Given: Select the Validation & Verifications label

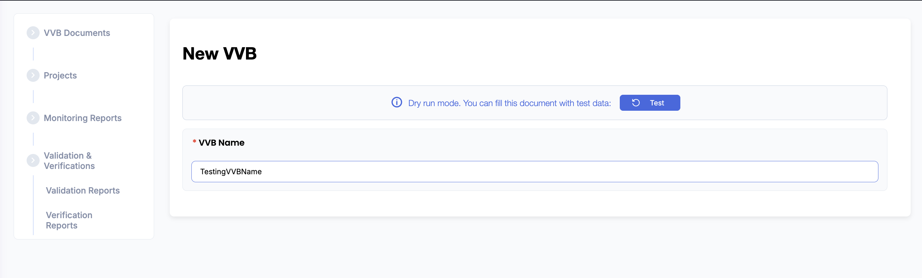Looking at the screenshot, I should point(69,161).
